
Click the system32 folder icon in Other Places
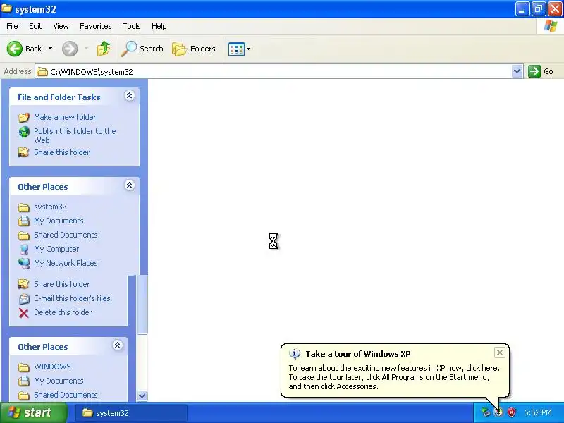point(24,207)
